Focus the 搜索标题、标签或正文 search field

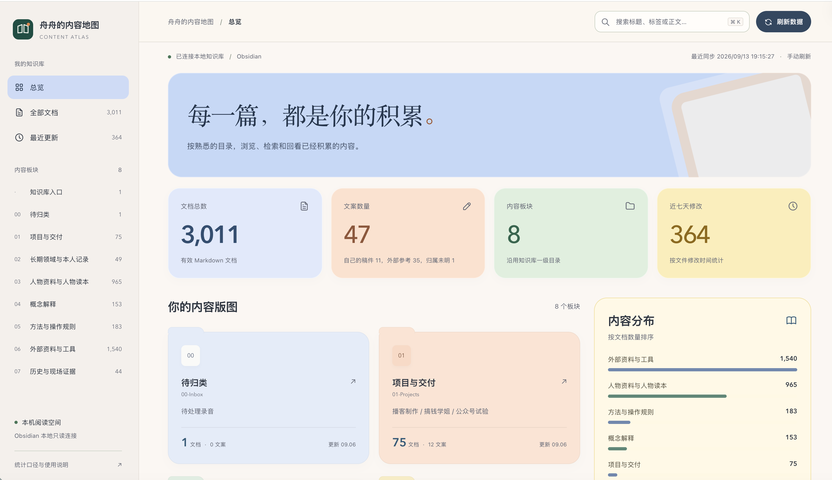click(x=672, y=22)
